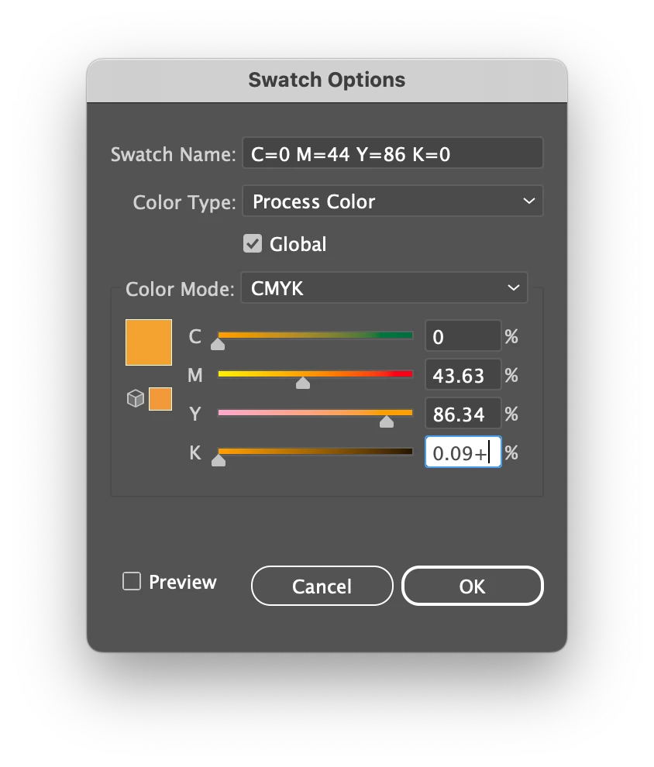Image resolution: width=654 pixels, height=767 pixels.
Task: Click the large orange color preview swatch
Action: point(149,342)
